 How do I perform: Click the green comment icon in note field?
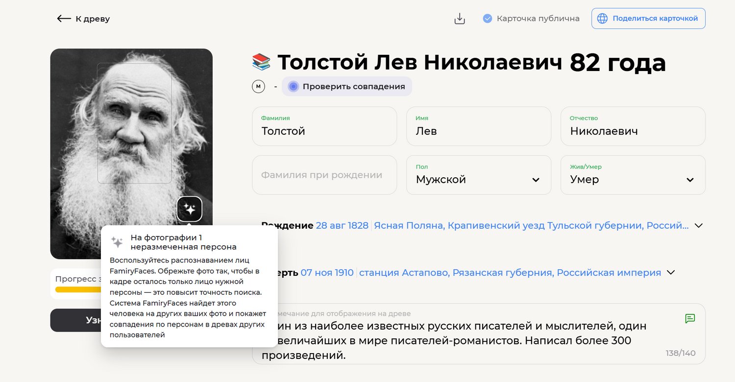690,319
